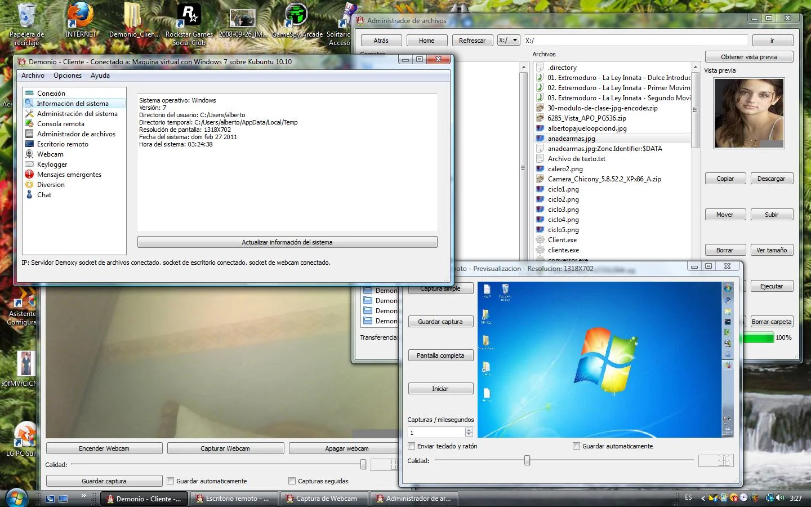Click the webcam Calidad slider handle

click(363, 464)
